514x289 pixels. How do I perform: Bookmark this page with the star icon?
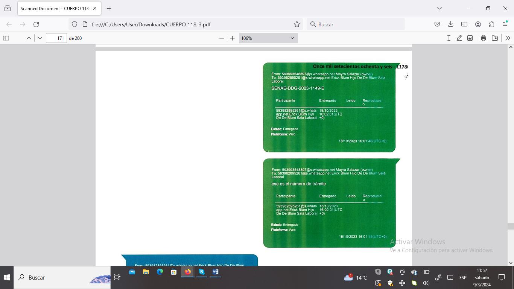(297, 24)
